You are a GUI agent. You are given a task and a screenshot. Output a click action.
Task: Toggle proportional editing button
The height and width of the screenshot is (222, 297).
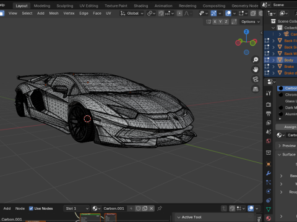(179, 14)
